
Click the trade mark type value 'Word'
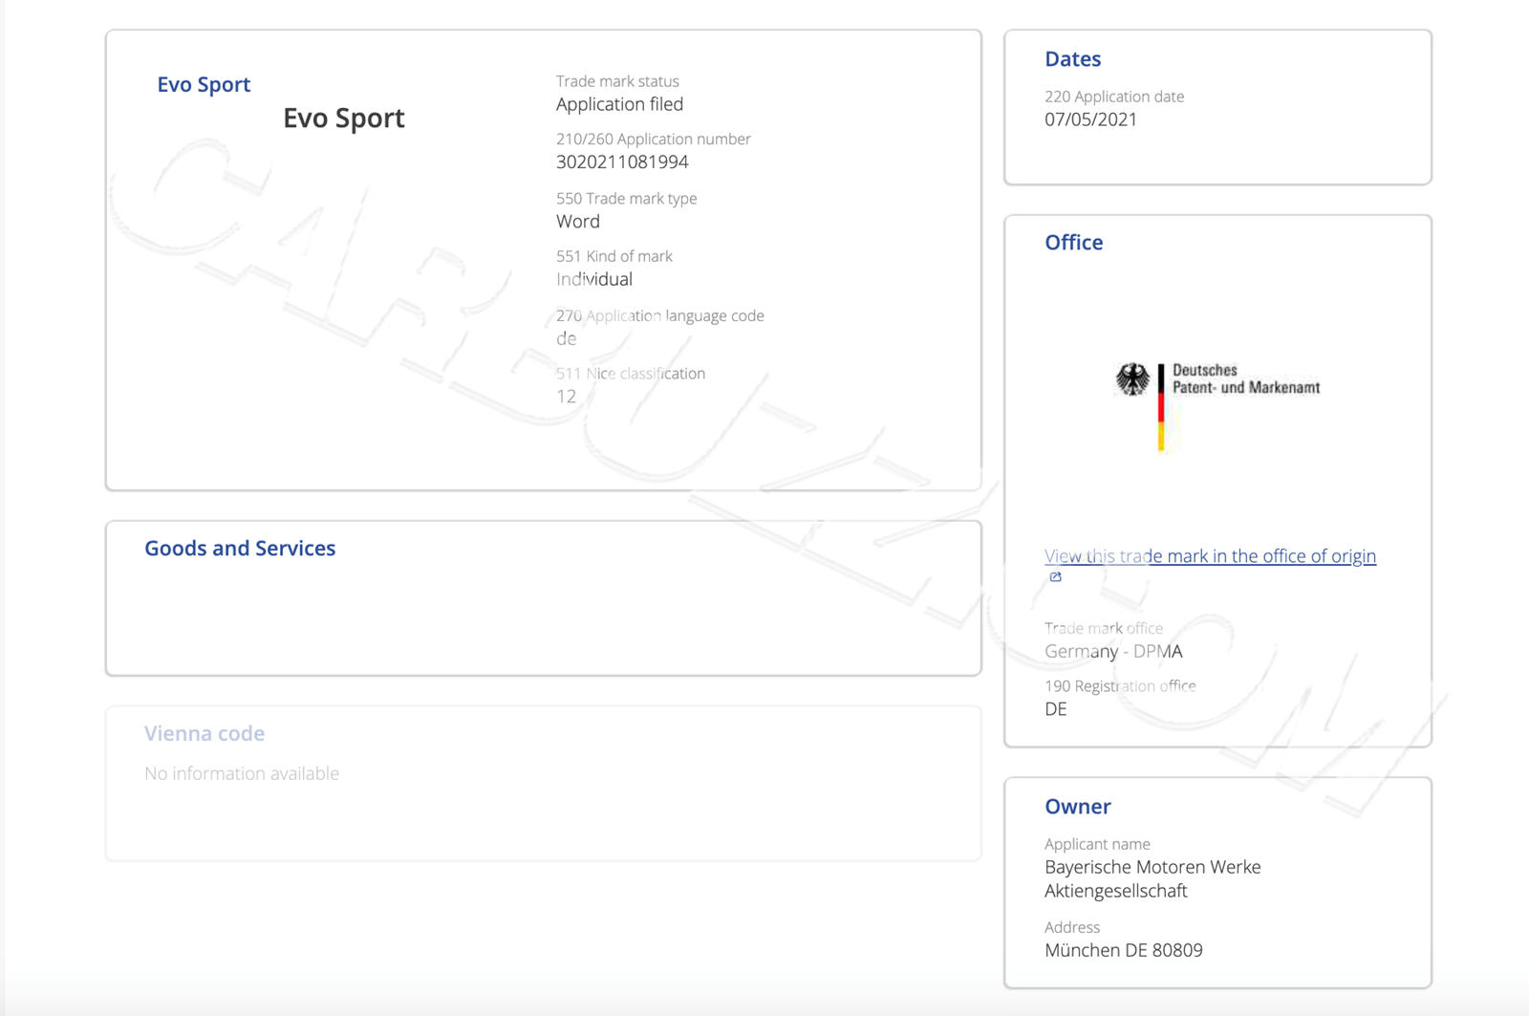(578, 221)
